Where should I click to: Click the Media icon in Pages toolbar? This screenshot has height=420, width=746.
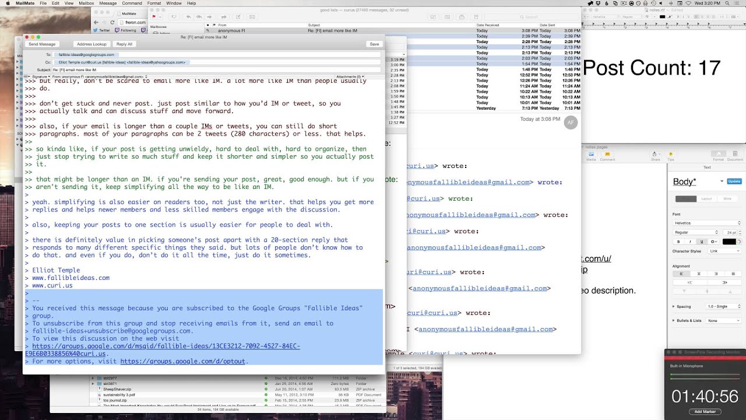591,155
